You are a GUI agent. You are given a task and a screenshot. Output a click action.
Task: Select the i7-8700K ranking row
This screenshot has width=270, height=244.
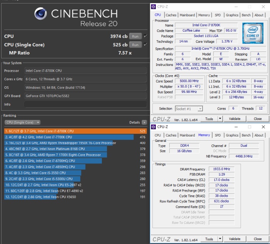(x=76, y=131)
